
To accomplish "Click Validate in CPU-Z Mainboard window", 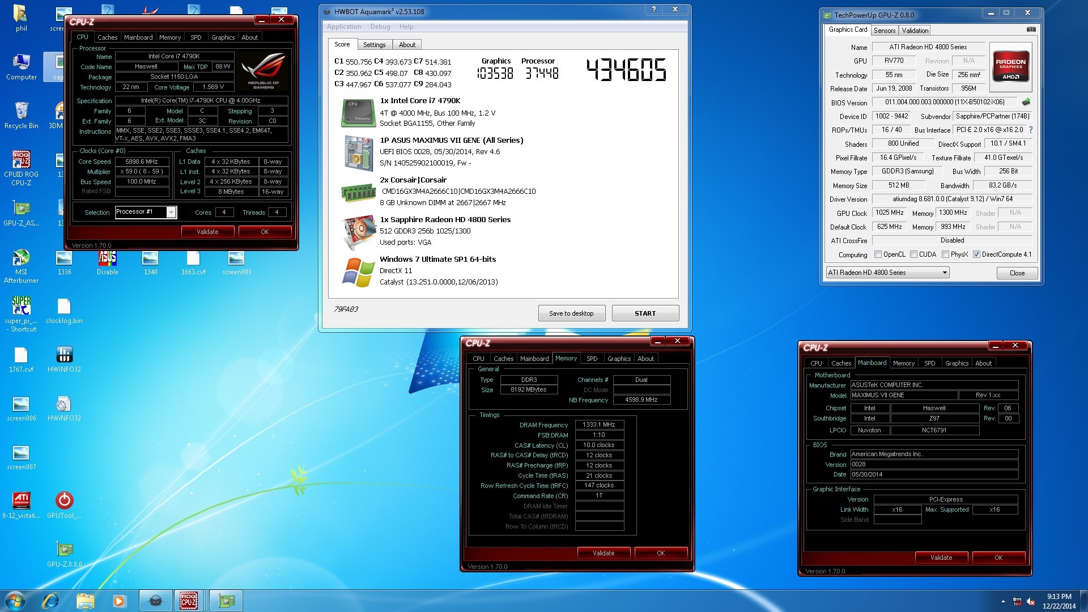I will click(941, 558).
